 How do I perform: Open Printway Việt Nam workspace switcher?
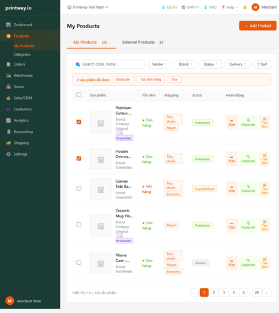88,8
